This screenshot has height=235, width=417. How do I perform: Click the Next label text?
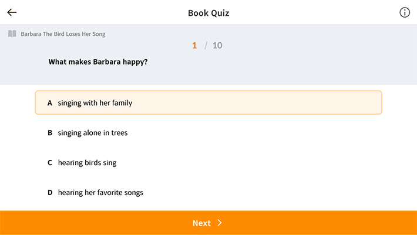pyautogui.click(x=201, y=223)
